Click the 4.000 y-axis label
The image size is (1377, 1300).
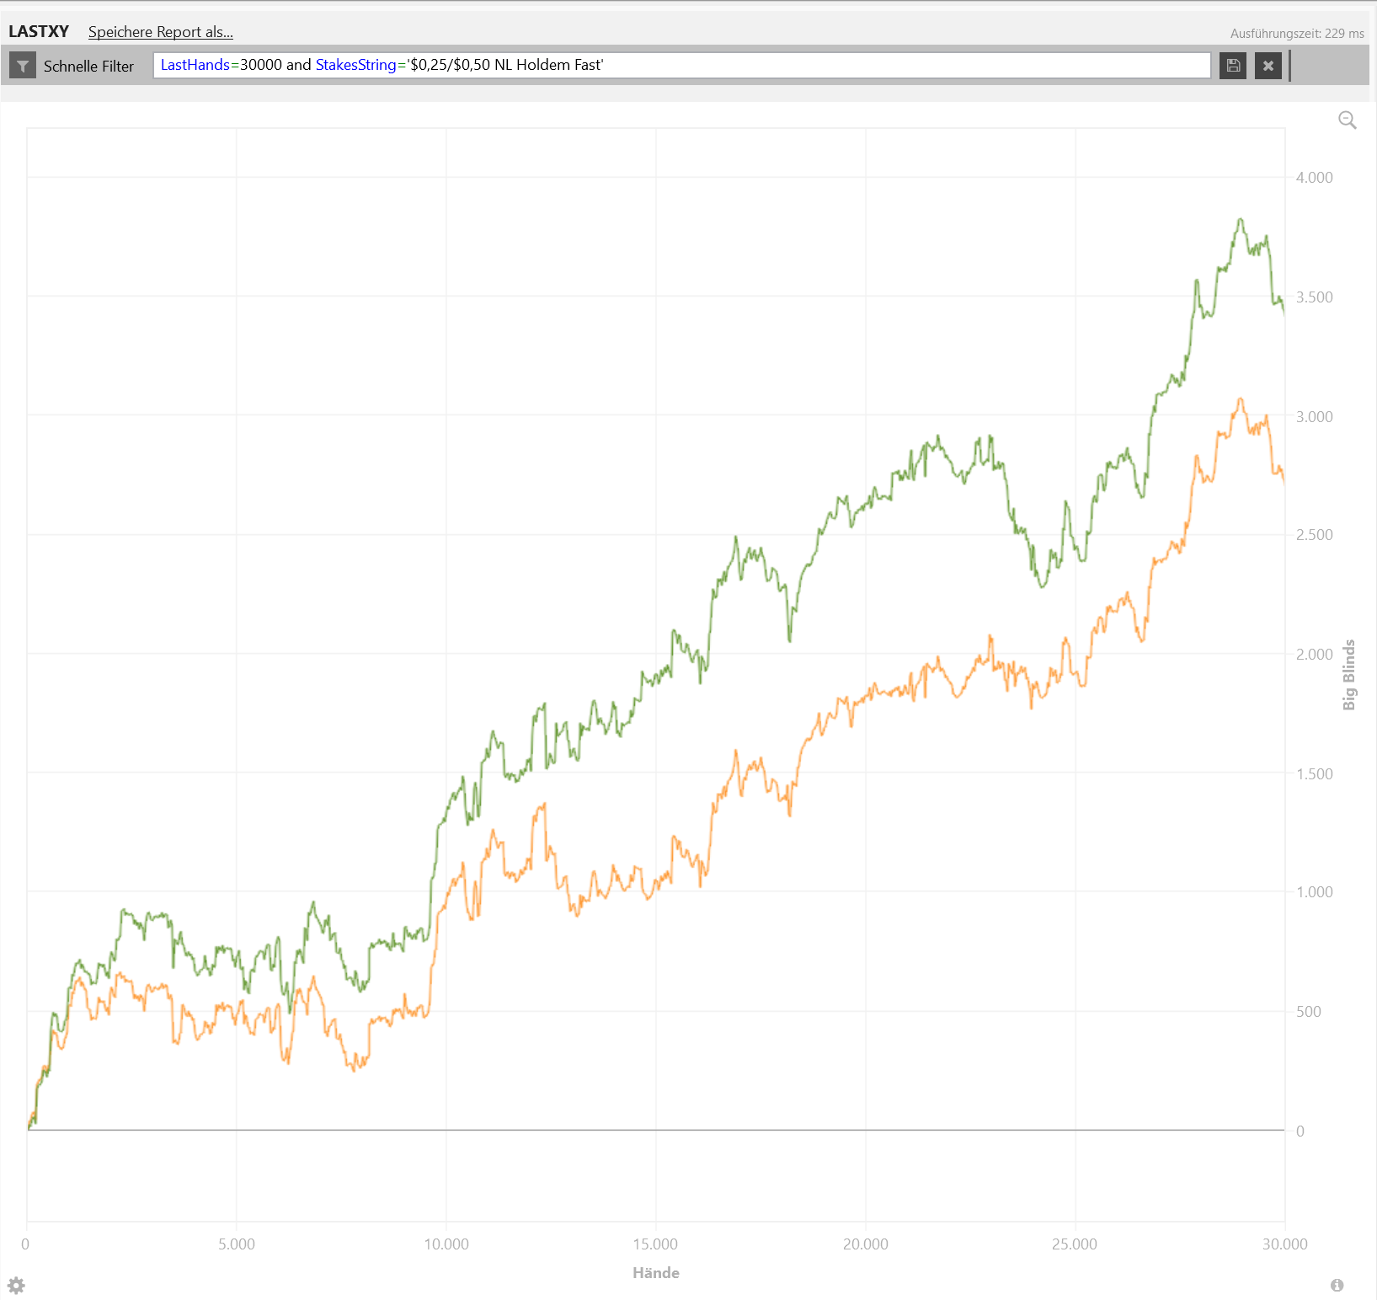click(1315, 178)
